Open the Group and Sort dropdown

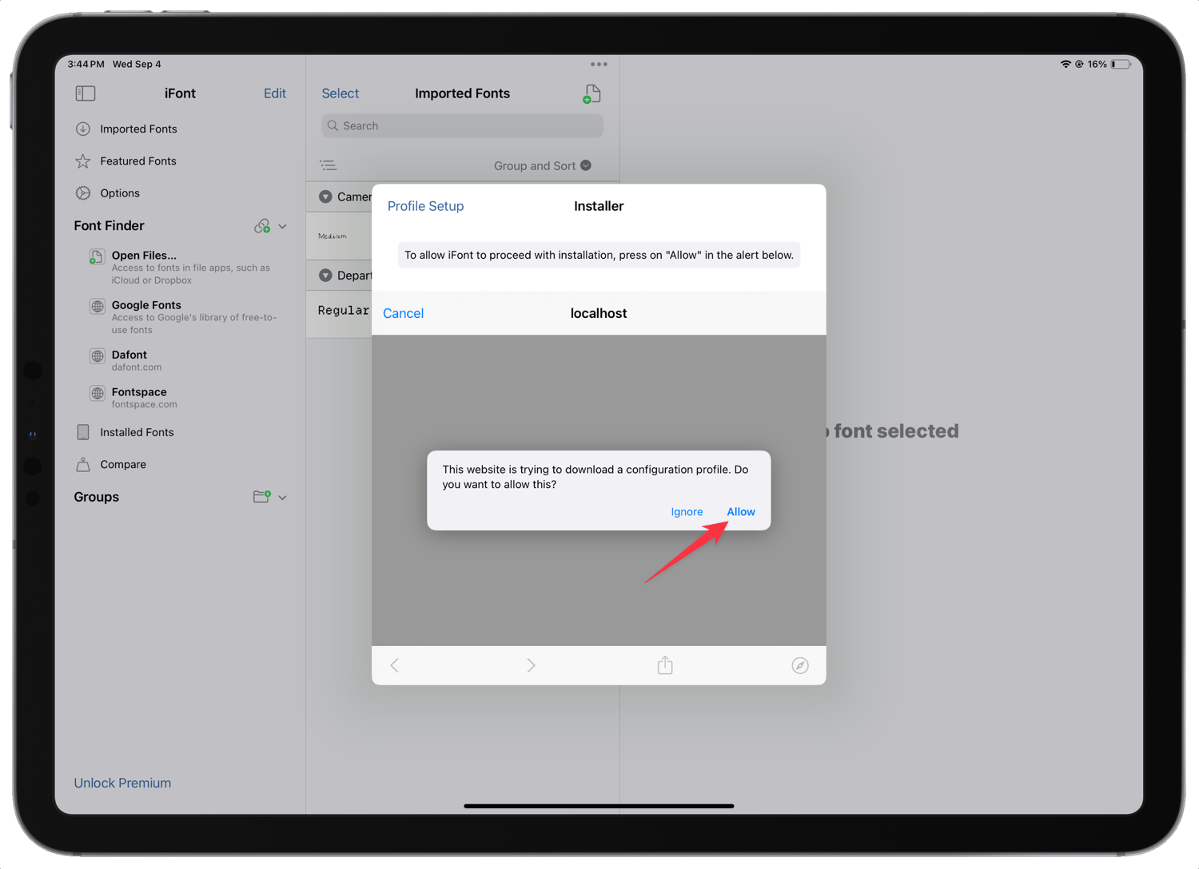542,165
